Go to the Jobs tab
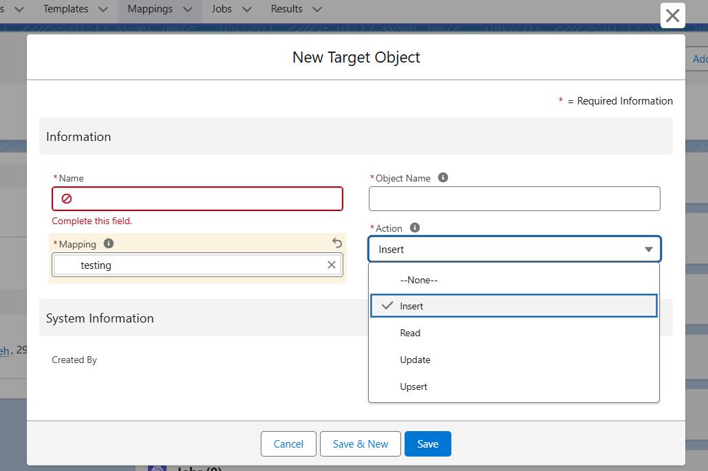Image resolution: width=708 pixels, height=471 pixels. pos(221,9)
